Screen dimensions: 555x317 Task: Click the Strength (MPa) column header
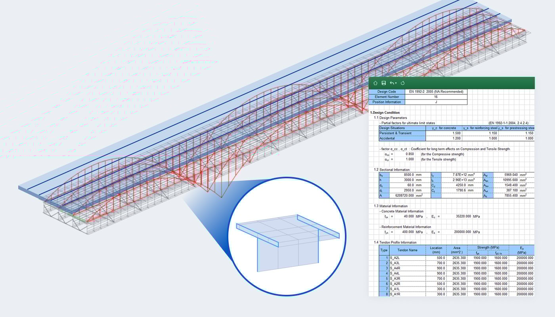(x=480, y=248)
